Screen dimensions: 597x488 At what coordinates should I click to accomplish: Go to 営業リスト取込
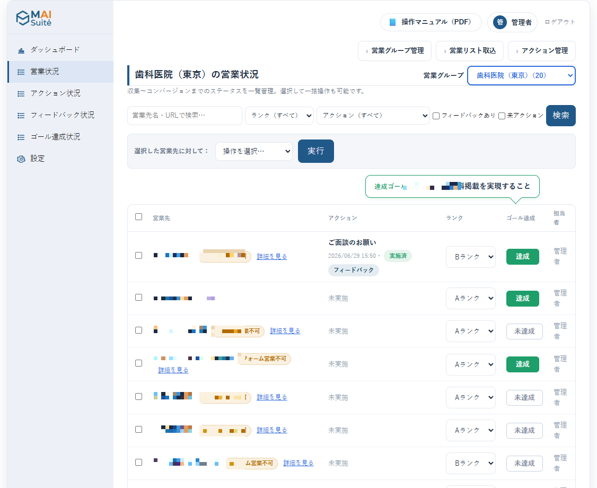coord(469,51)
